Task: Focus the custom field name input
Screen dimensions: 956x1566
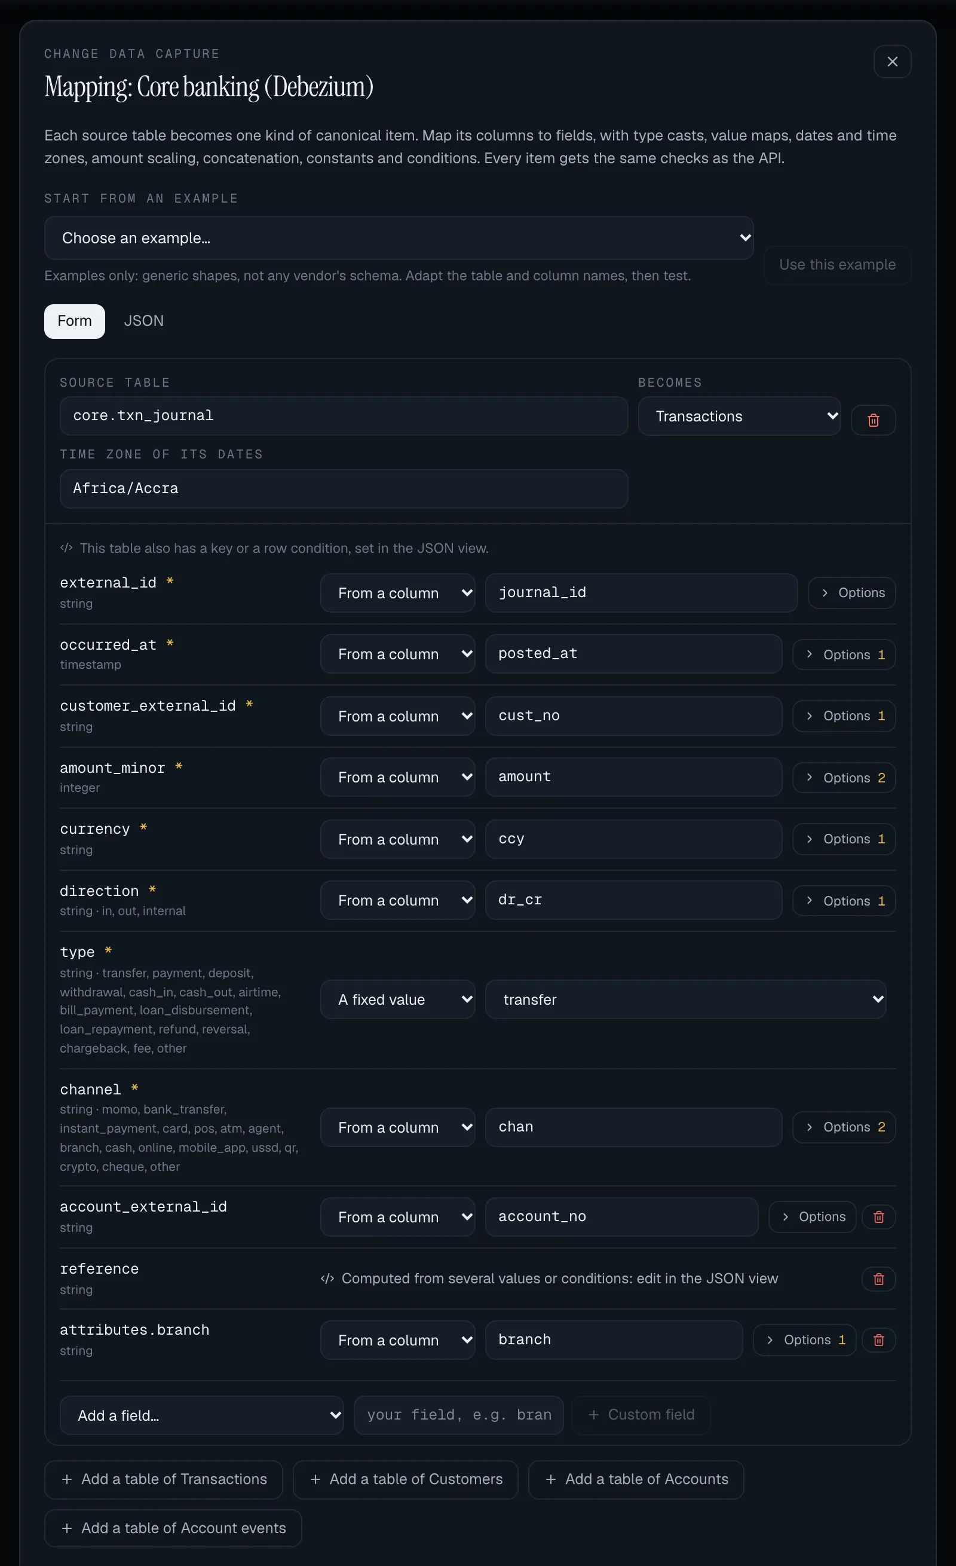Action: pos(459,1415)
